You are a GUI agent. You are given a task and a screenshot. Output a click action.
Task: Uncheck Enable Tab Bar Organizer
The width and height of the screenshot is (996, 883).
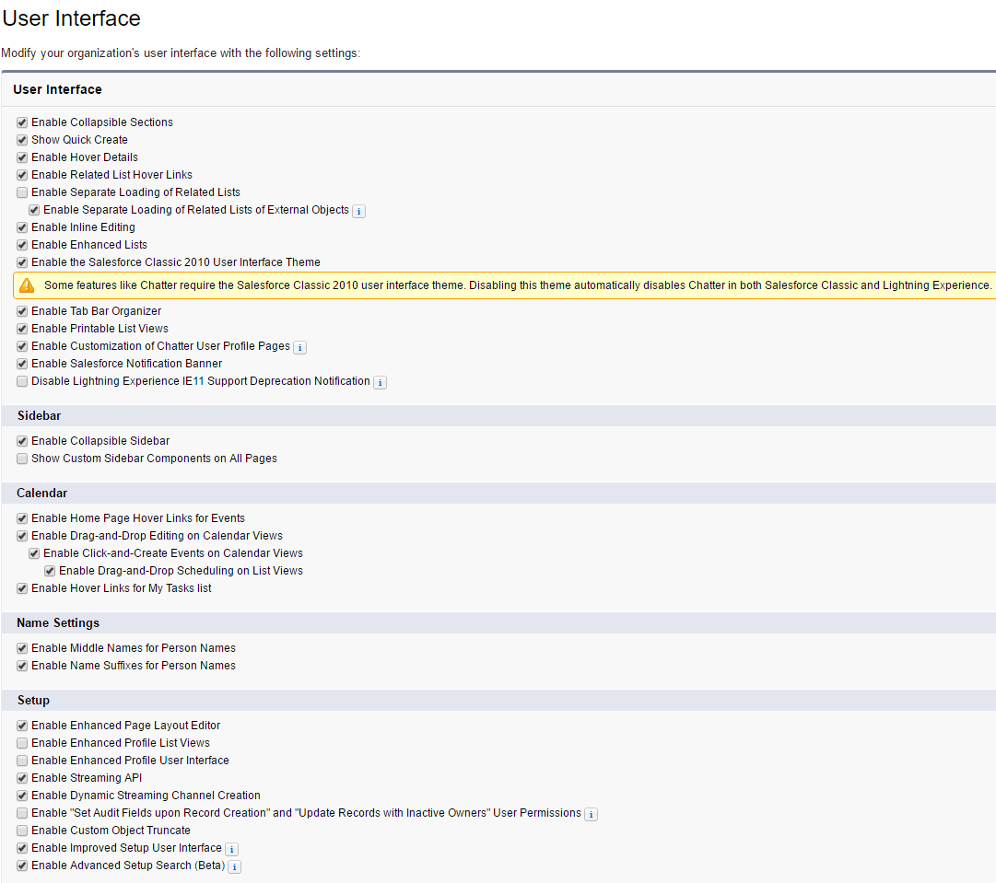(22, 311)
